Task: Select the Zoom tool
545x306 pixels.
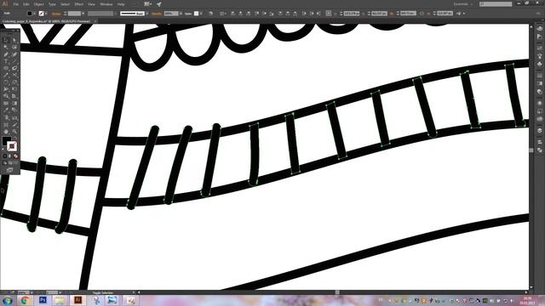Action: (x=15, y=131)
